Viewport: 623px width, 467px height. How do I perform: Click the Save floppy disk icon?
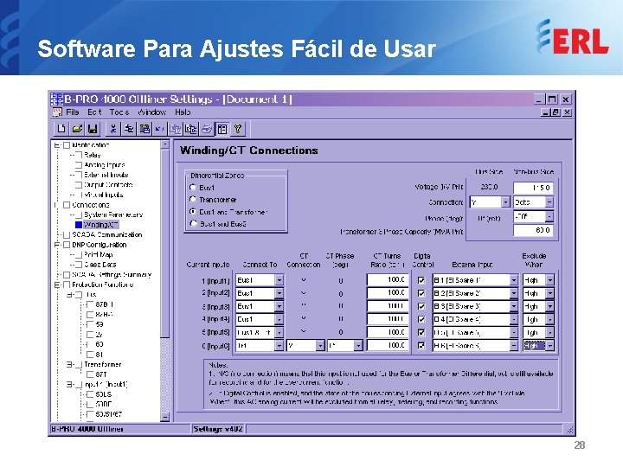93,129
